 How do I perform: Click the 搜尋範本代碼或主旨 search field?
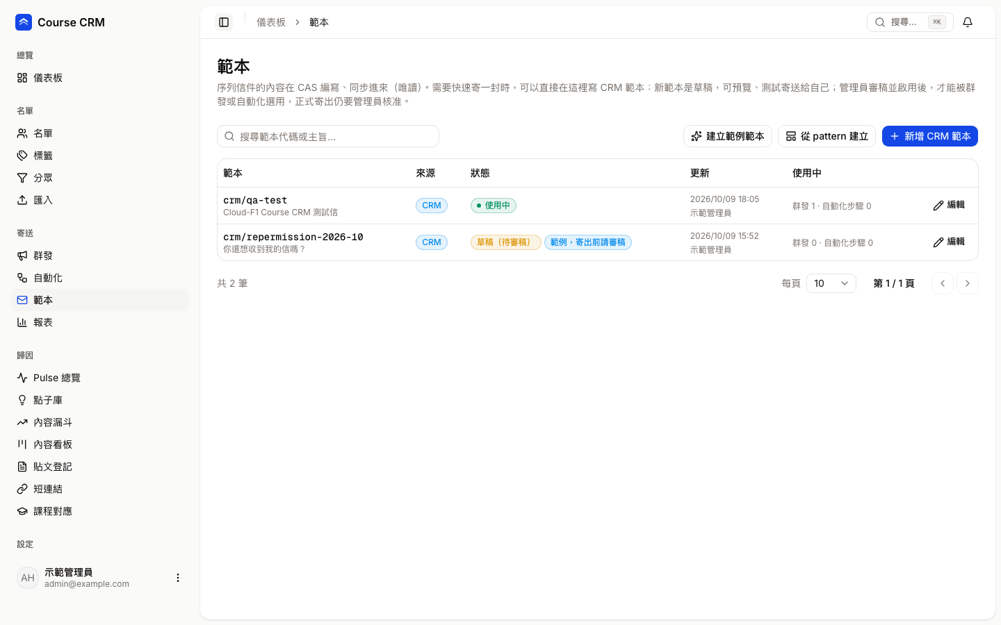click(x=328, y=136)
